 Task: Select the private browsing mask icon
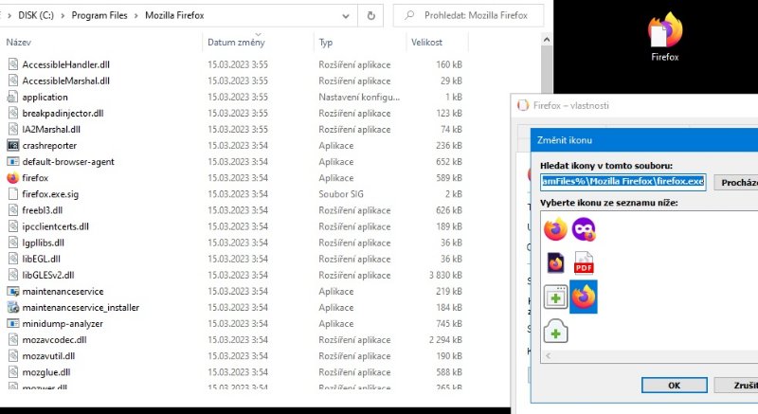[x=584, y=229]
